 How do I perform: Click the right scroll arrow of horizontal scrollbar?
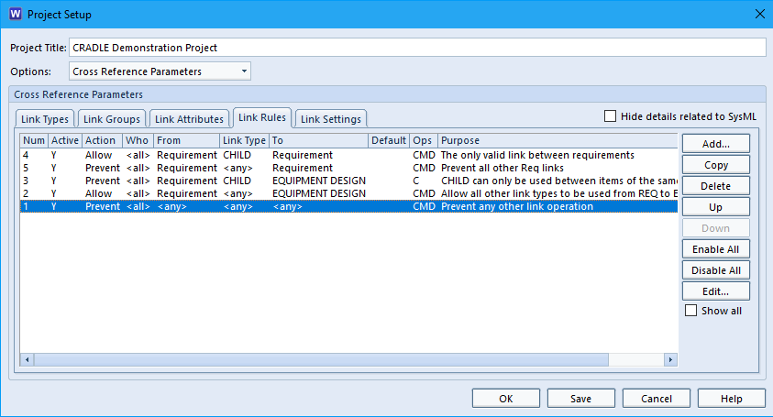[670, 360]
